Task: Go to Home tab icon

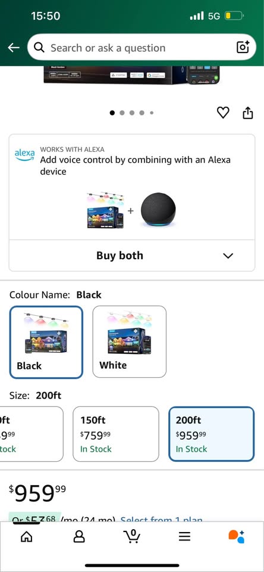Action: pyautogui.click(x=26, y=536)
